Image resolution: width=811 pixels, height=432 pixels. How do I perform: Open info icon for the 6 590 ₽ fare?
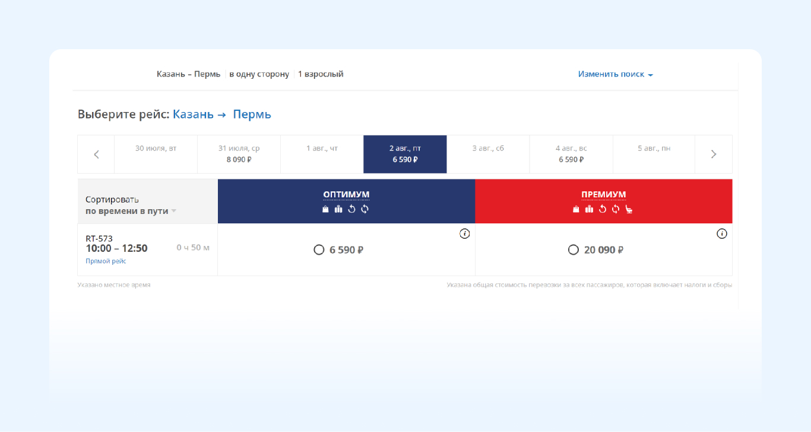tap(464, 233)
